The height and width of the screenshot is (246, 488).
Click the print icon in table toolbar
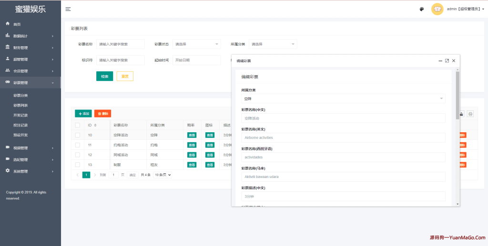tap(470, 114)
